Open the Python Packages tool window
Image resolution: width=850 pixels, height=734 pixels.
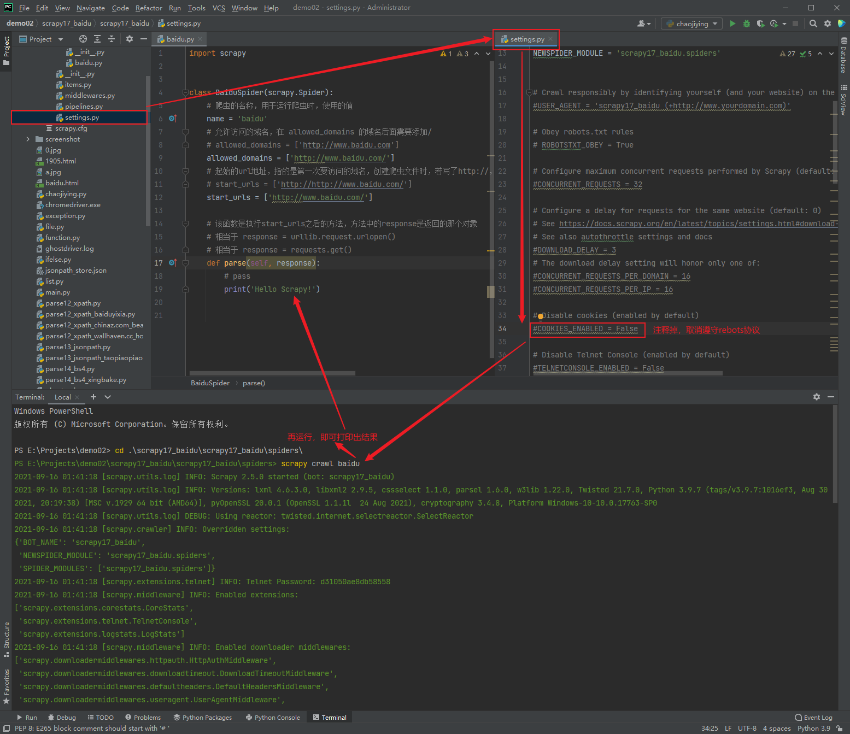click(x=203, y=717)
